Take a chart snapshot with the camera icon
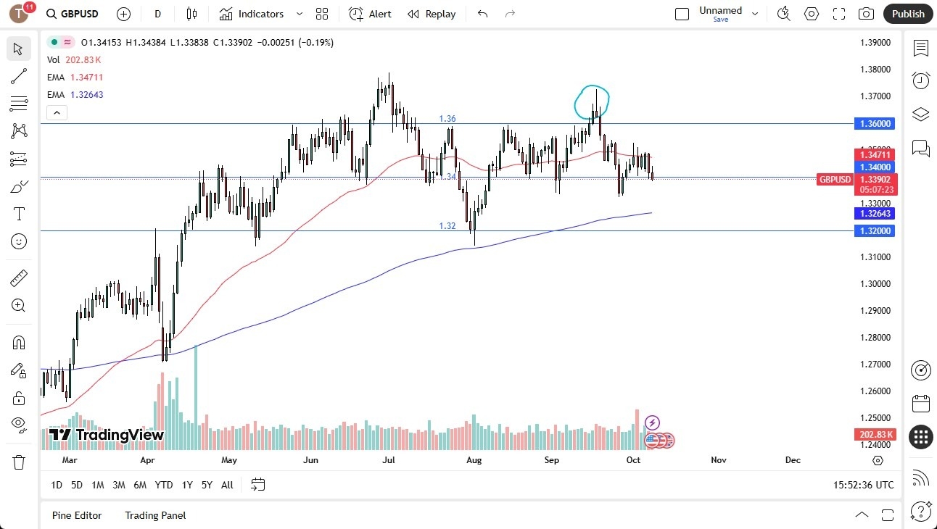937x529 pixels. coord(867,14)
